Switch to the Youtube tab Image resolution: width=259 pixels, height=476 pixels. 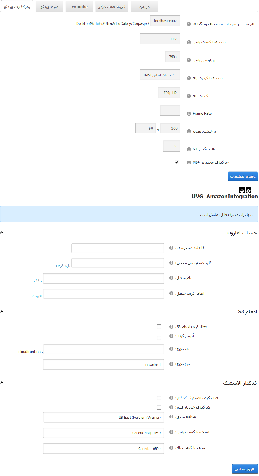[x=79, y=7]
